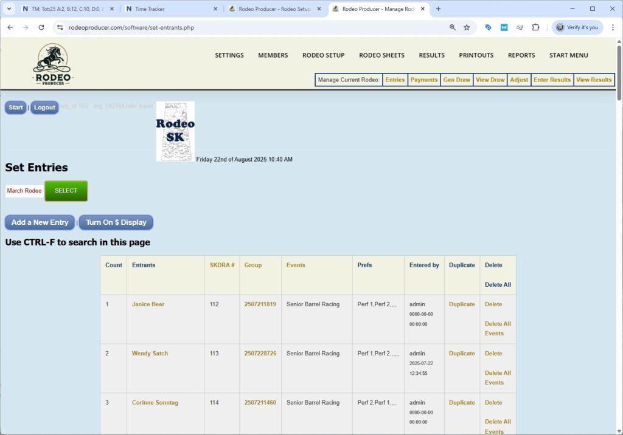The width and height of the screenshot is (623, 435).
Task: Go back using the browser back arrow
Action: pyautogui.click(x=10, y=27)
